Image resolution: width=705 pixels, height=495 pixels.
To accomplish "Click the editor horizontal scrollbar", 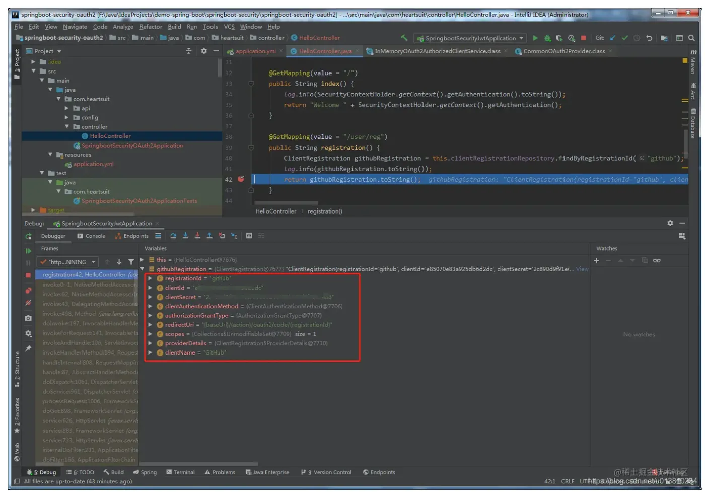I will 286,203.
